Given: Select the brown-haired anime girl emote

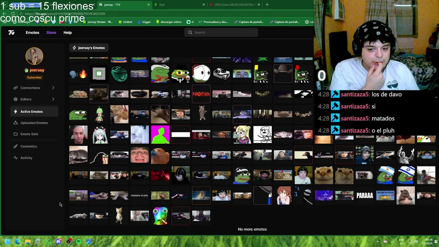Looking at the screenshot, I should point(283,196).
